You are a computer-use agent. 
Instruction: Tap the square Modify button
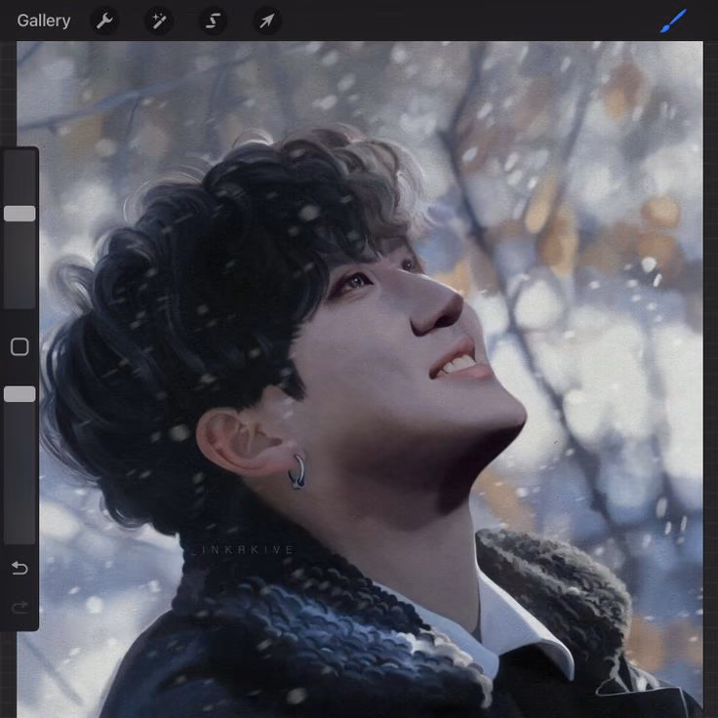tap(20, 346)
